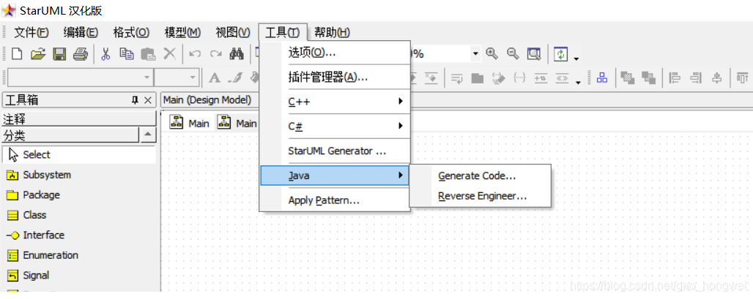Screen dimensions: 753x299
Task: Open format toolbar overflow arrow
Action: click(579, 82)
